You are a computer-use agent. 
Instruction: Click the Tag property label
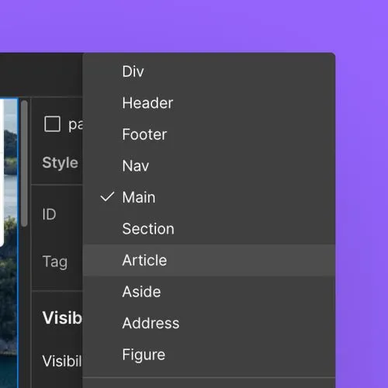tap(55, 262)
